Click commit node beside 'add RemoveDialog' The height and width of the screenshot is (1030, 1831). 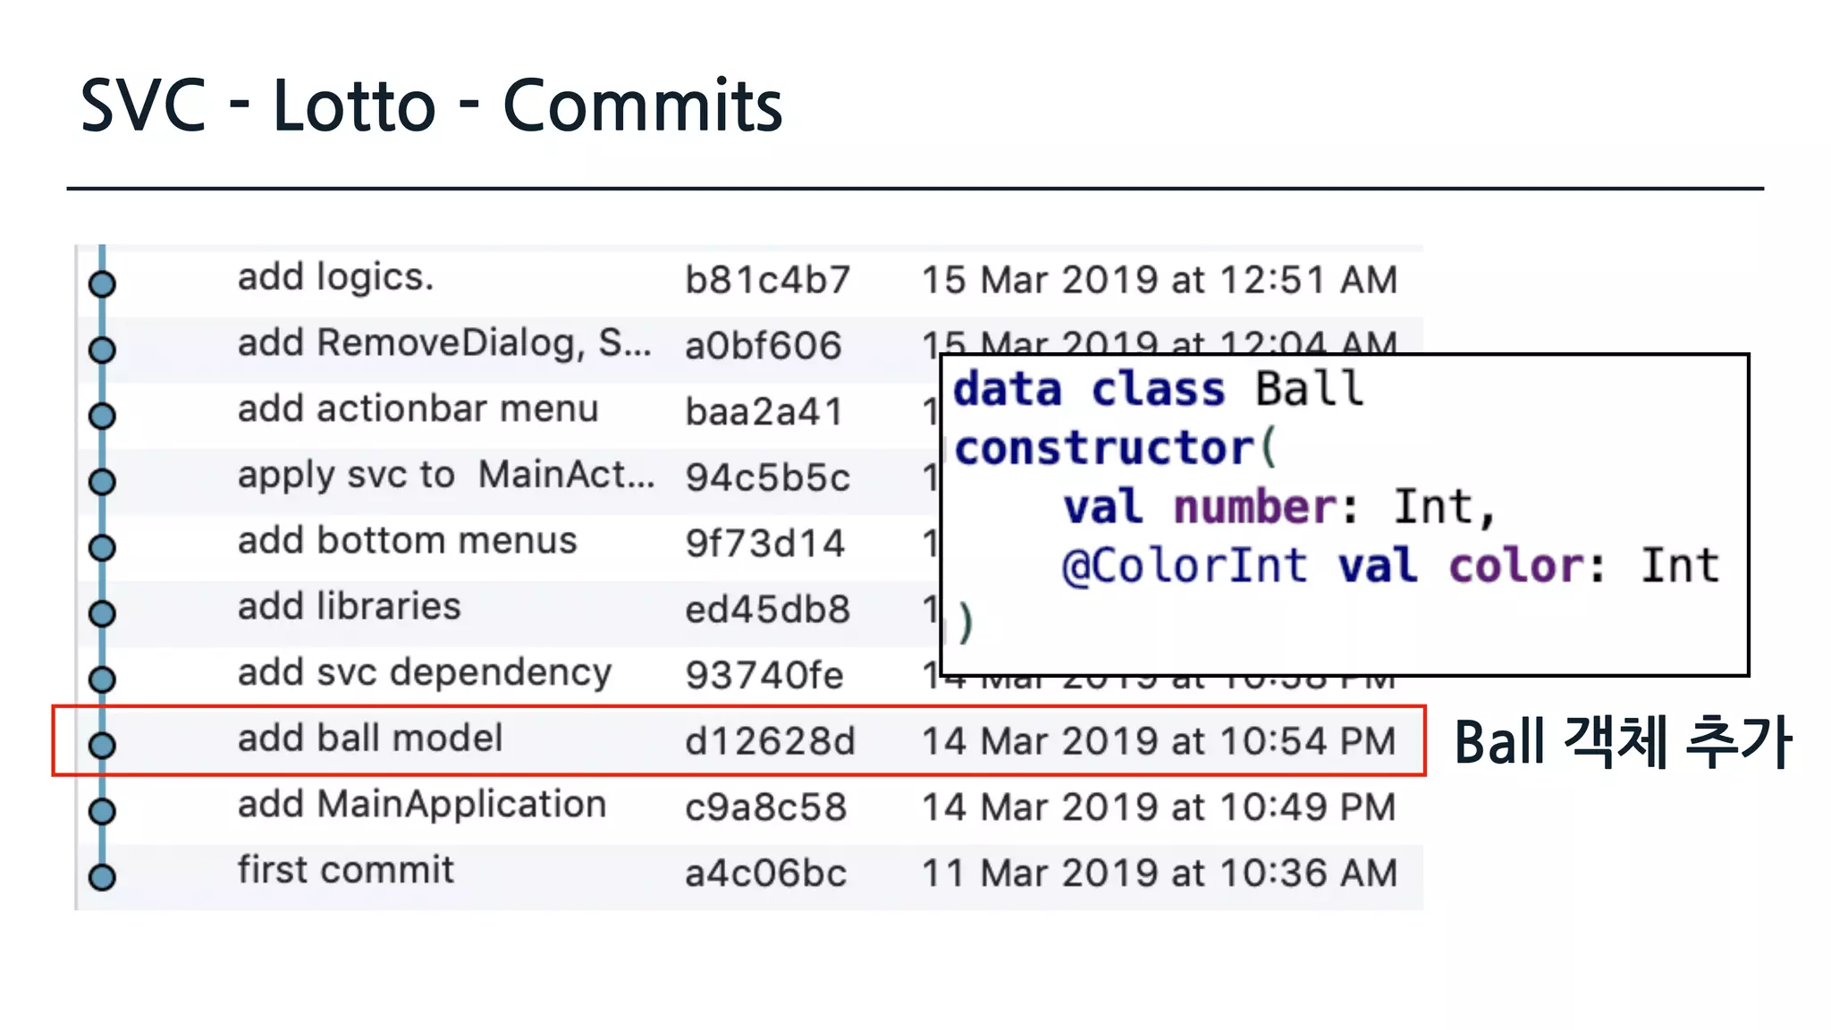pos(102,350)
